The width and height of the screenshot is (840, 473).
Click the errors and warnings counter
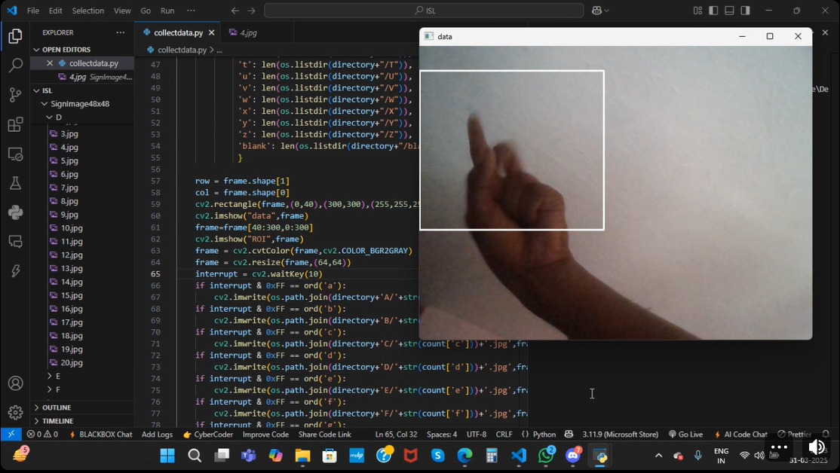[x=42, y=434]
